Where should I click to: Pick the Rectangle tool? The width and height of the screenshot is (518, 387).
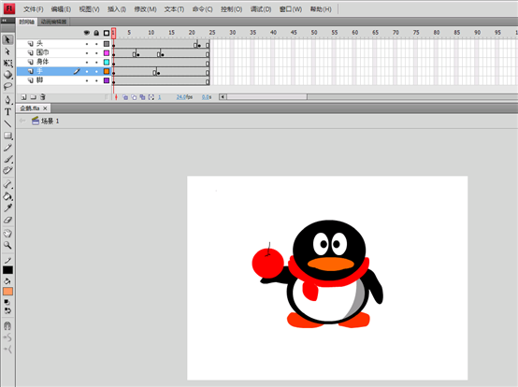[7, 136]
